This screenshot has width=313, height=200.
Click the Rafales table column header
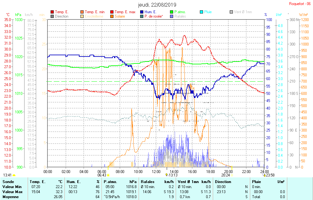click(147, 182)
